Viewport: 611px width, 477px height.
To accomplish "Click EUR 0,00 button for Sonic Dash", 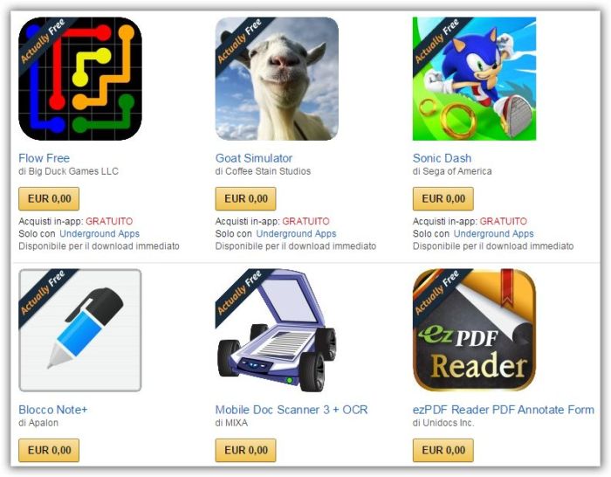I will pos(443,198).
